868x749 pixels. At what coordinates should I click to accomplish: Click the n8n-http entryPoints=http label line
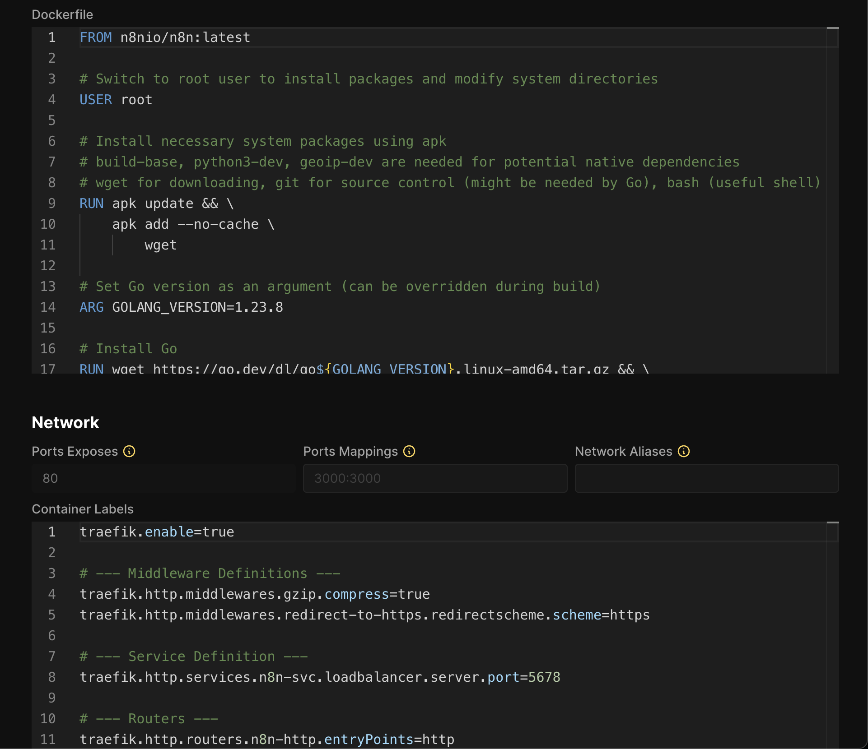pyautogui.click(x=267, y=740)
